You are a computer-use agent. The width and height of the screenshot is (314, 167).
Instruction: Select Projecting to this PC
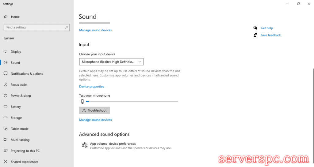pyautogui.click(x=25, y=151)
